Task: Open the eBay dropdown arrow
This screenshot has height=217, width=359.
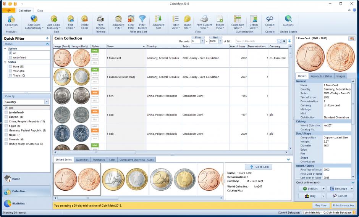Action: [323, 196]
